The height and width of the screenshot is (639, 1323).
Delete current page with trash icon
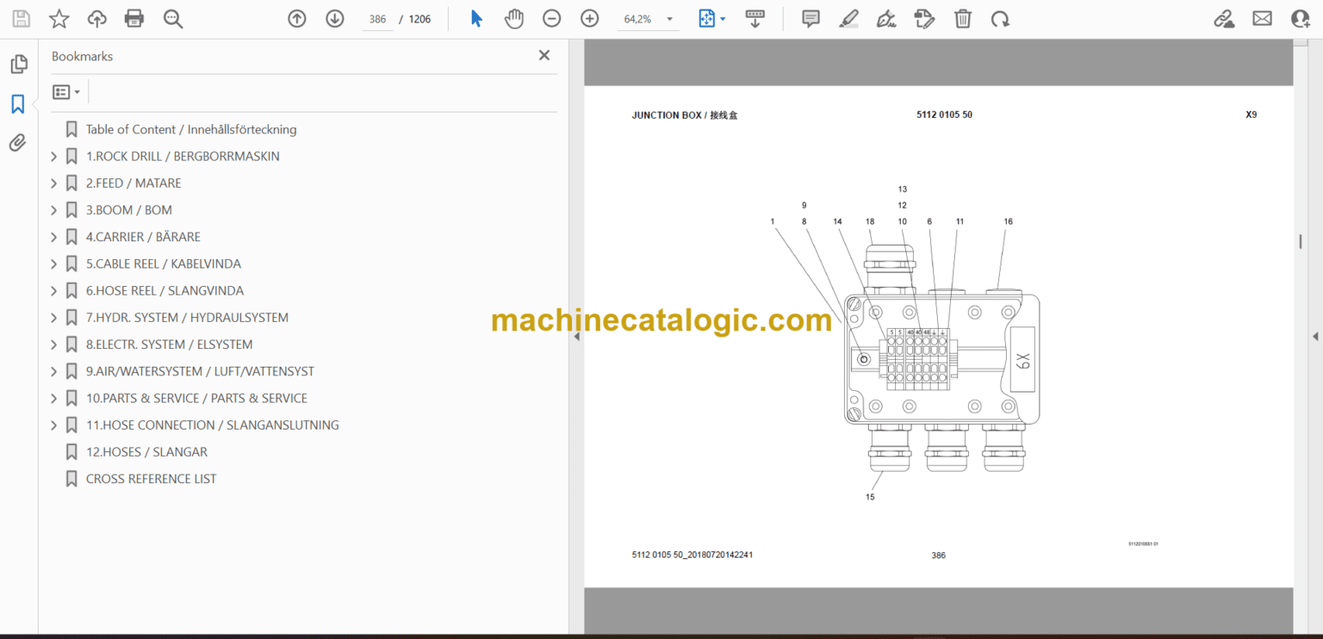tap(962, 18)
